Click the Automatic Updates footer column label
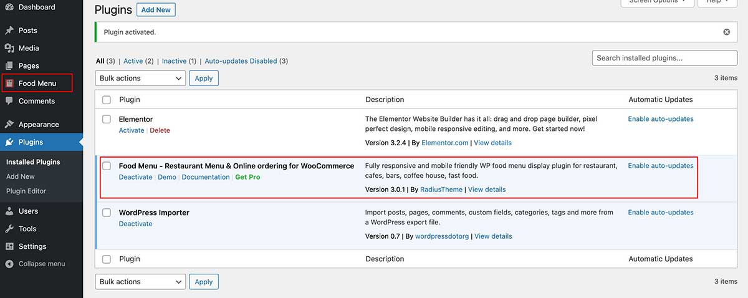The height and width of the screenshot is (298, 748). coord(661,259)
